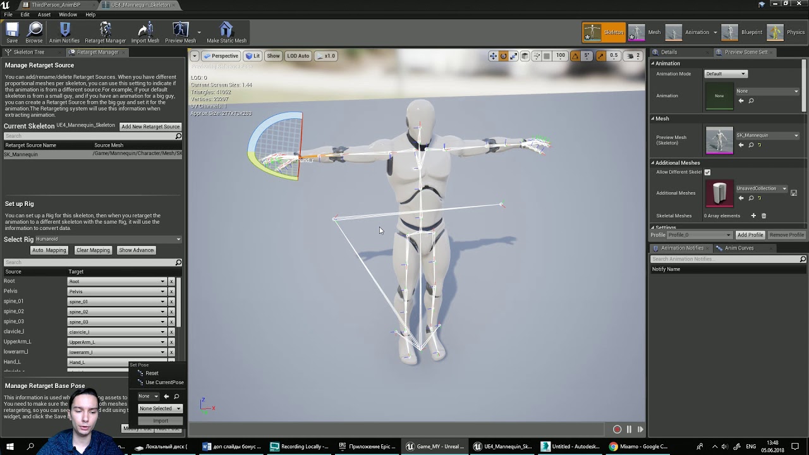Viewport: 809px width, 455px height.
Task: Switch to Mesh editor mode
Action: 647,32
